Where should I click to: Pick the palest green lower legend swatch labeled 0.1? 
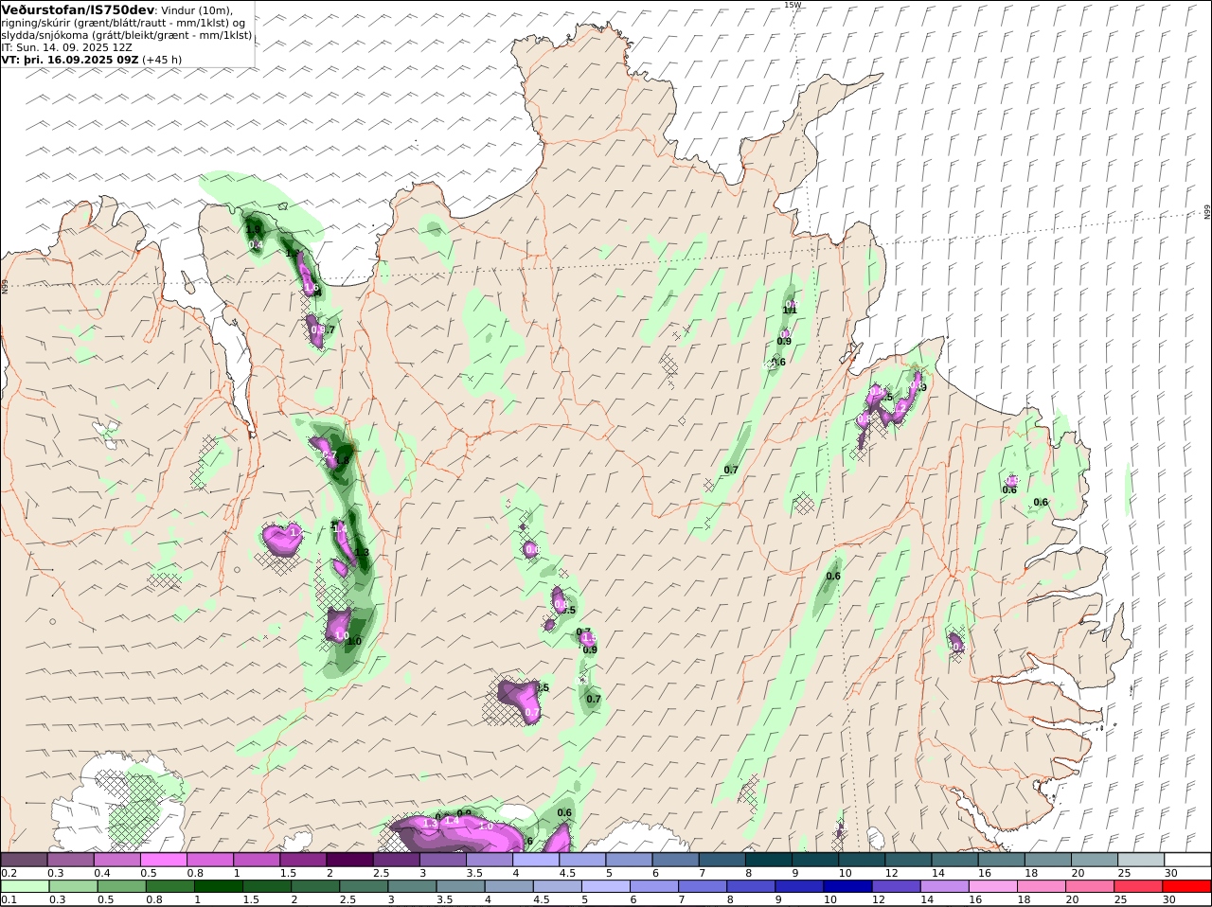click(x=24, y=887)
